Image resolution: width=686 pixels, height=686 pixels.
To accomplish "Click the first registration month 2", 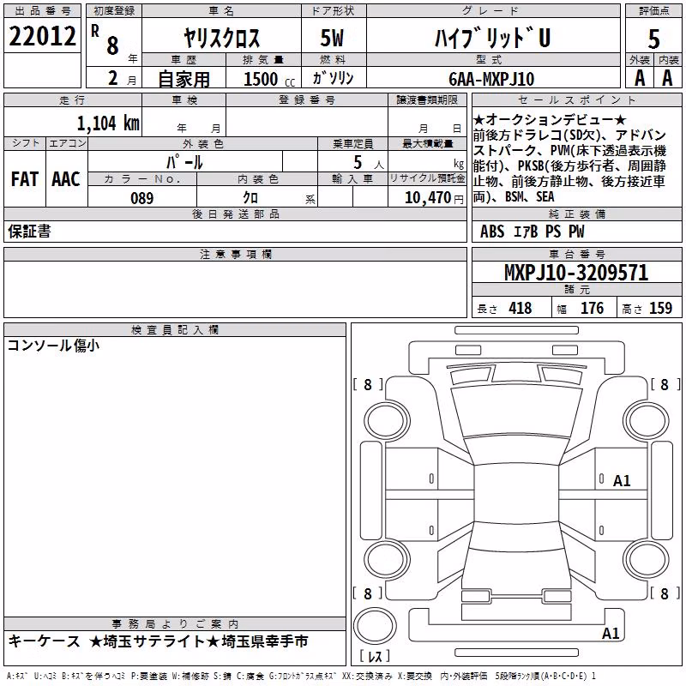I will coord(113,78).
